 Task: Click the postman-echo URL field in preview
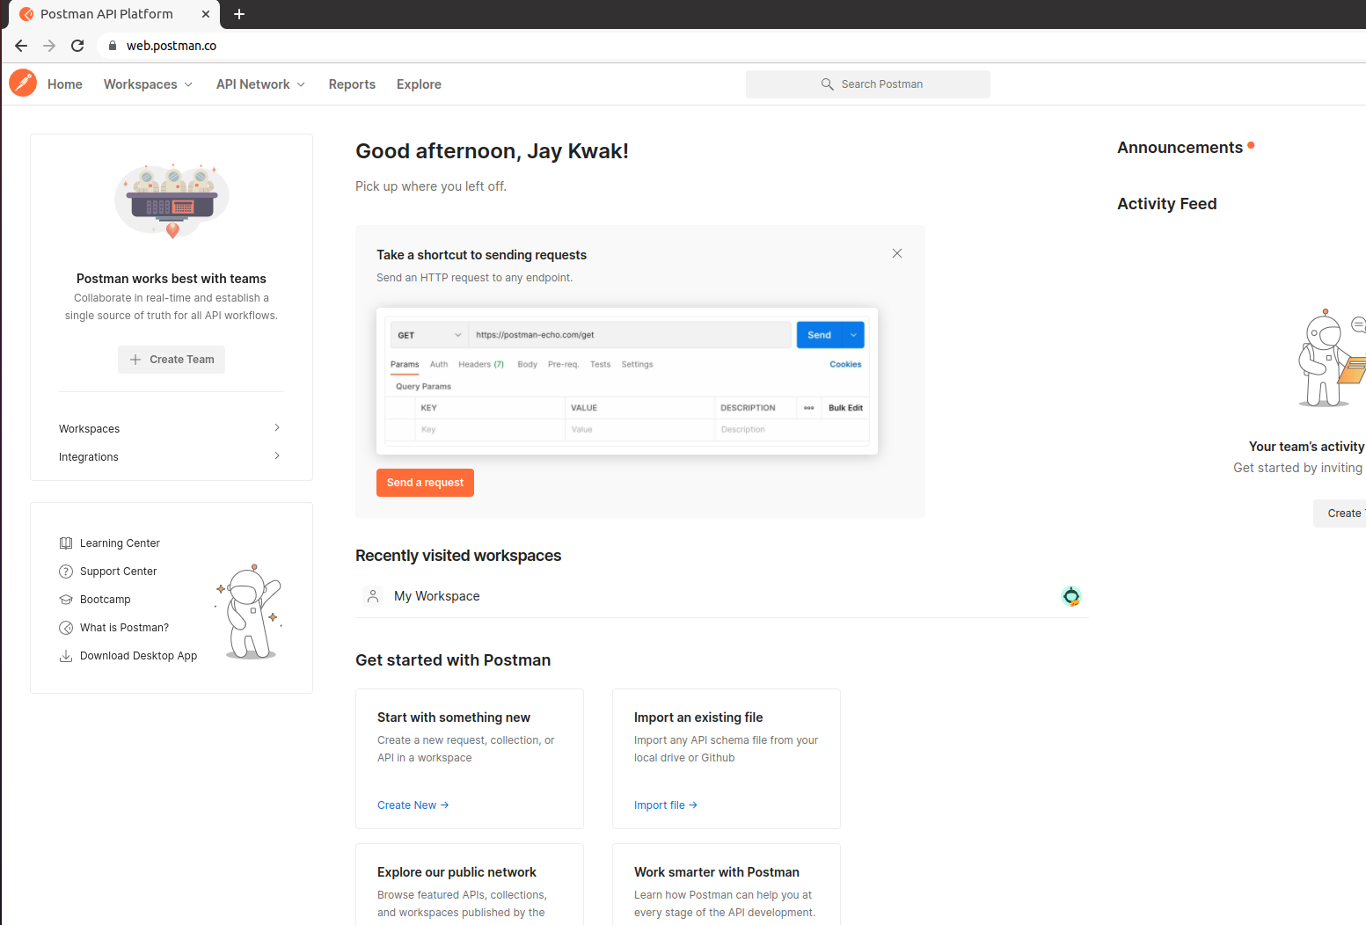pos(630,335)
